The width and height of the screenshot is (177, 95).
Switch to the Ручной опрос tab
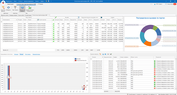pyautogui.click(x=28, y=15)
